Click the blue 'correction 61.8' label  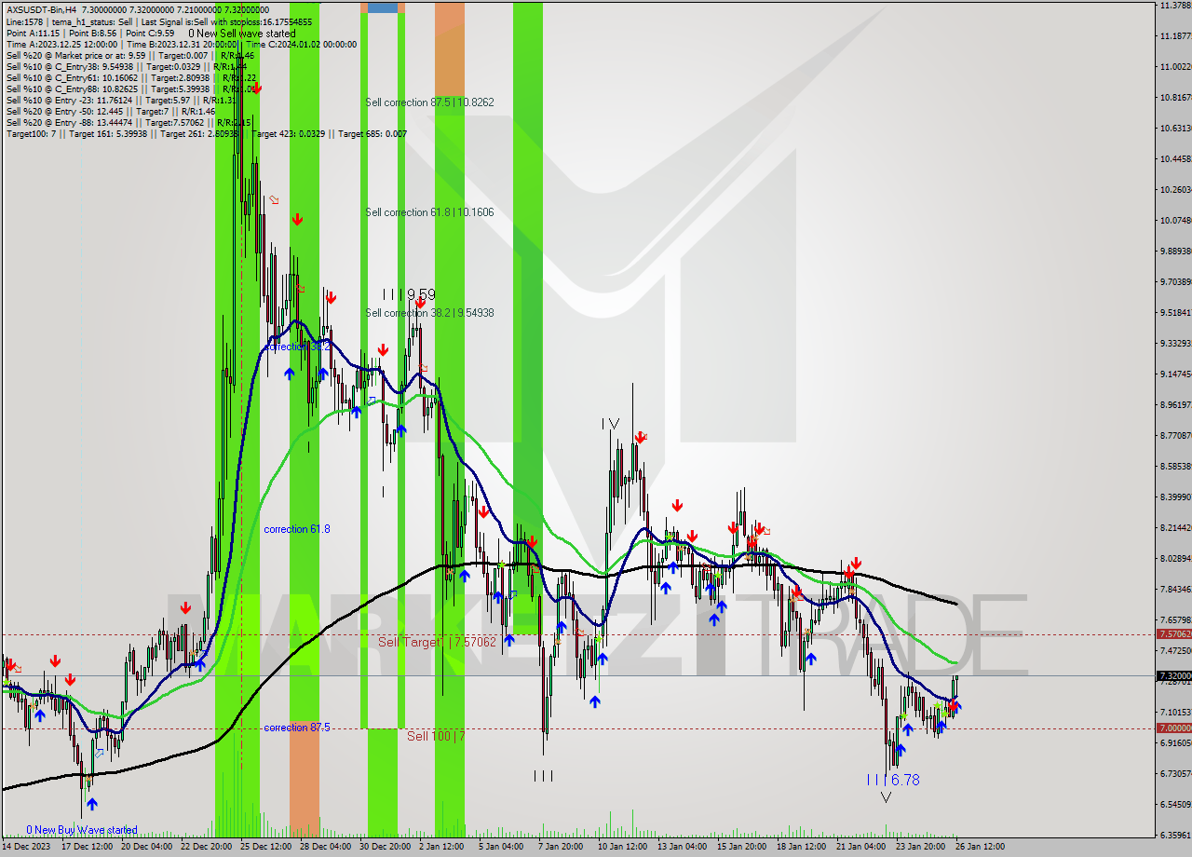[x=296, y=529]
